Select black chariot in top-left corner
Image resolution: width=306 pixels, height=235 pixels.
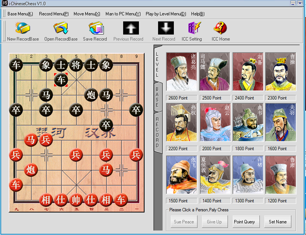pyautogui.click(x=16, y=65)
